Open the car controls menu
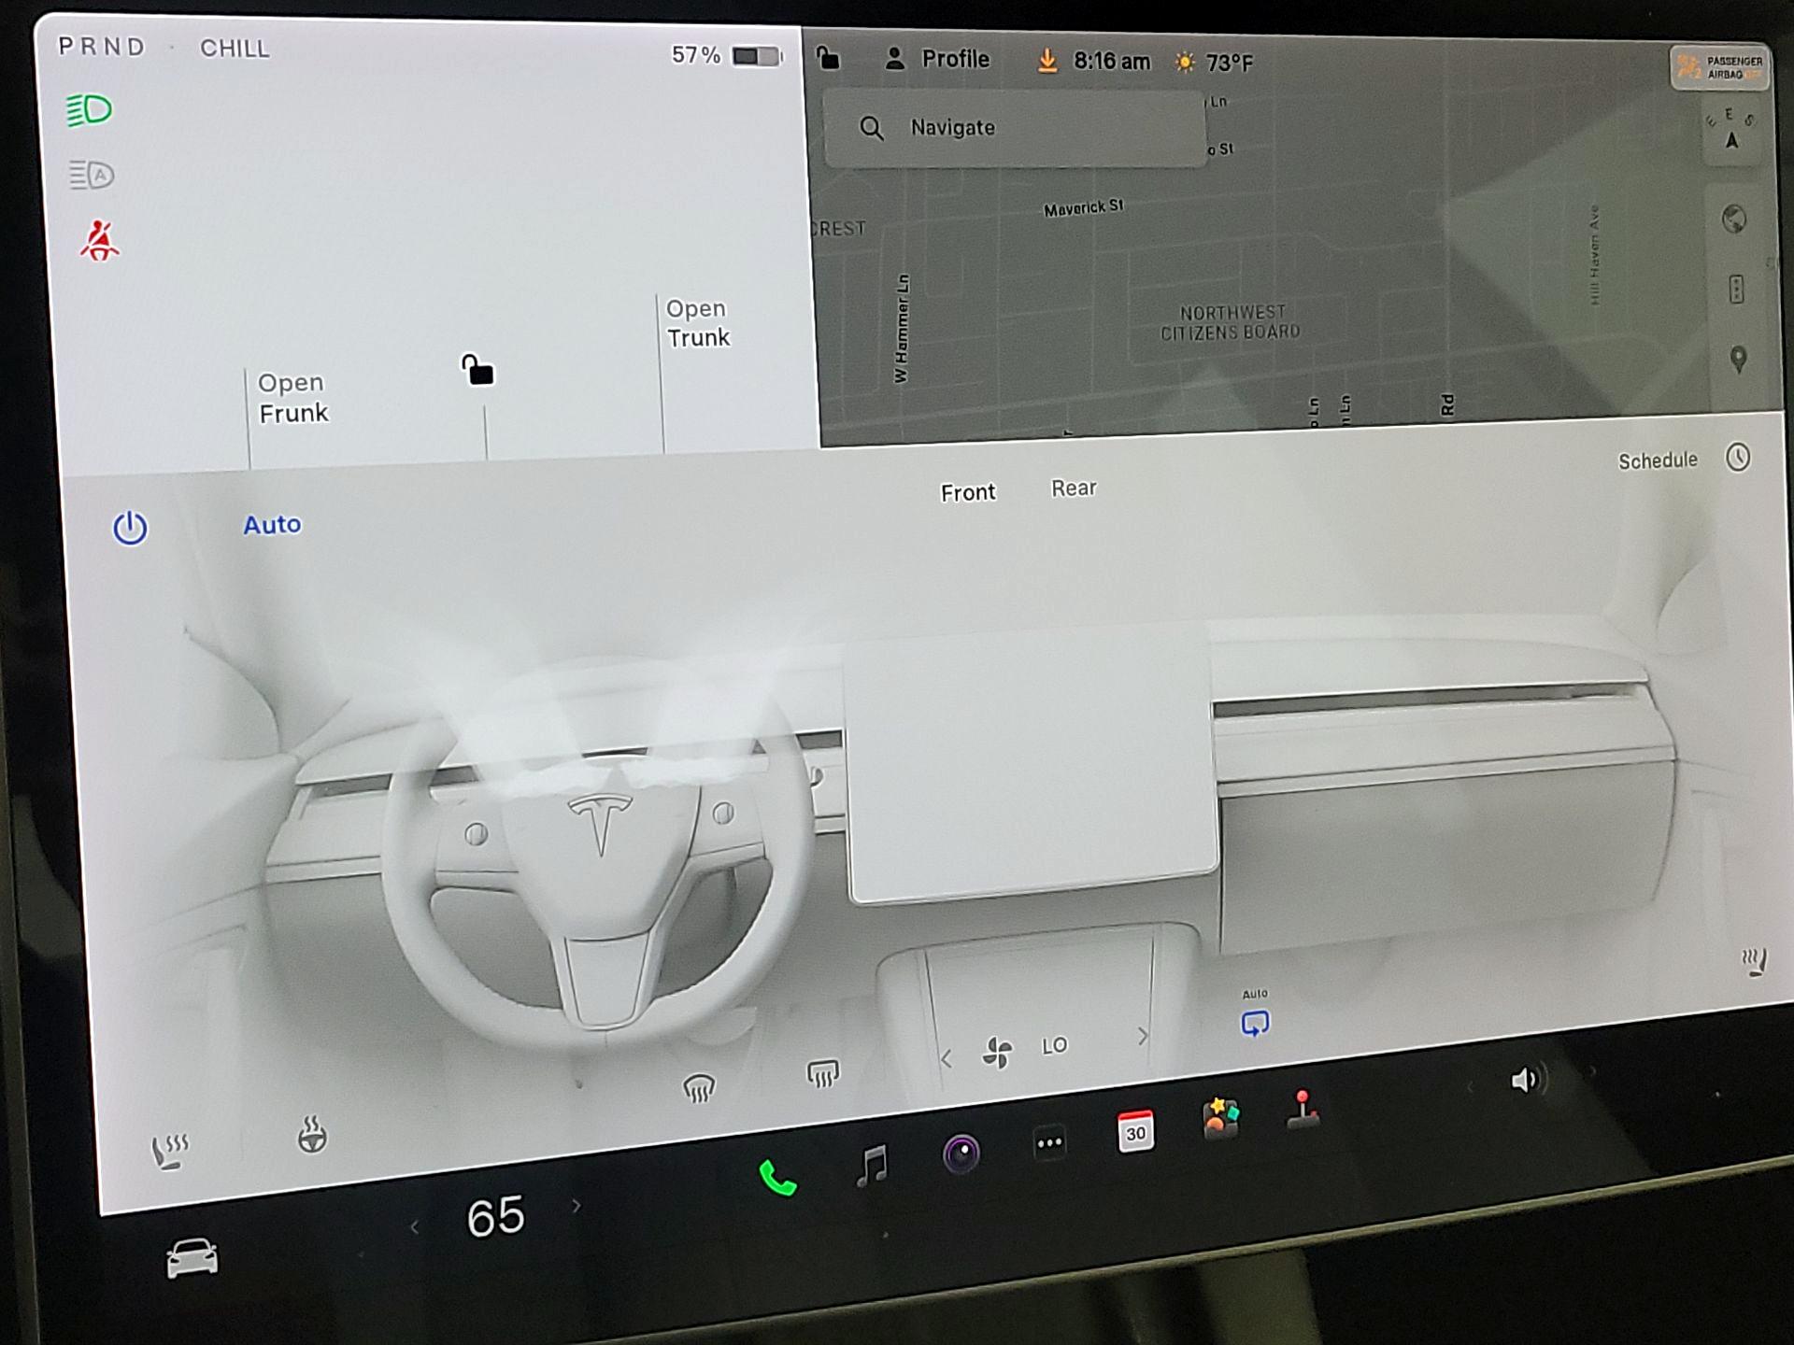1794x1345 pixels. coord(192,1258)
